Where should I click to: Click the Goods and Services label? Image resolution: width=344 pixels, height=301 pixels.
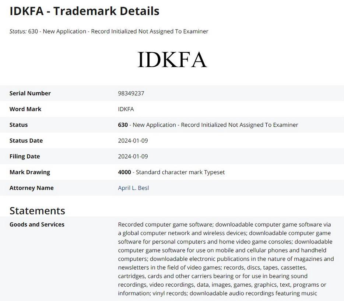click(x=37, y=224)
